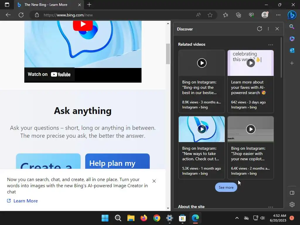Viewport: 300px width, 225px height.
Task: Go back to previous page
Action: point(8,15)
